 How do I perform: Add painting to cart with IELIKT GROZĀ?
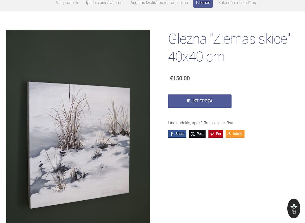point(199,101)
